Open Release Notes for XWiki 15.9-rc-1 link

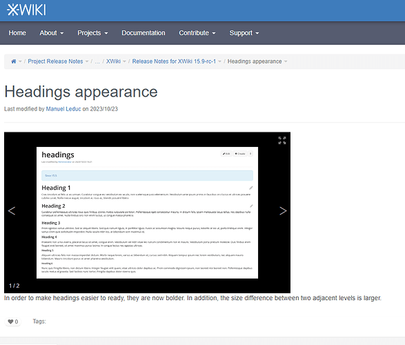coord(174,61)
